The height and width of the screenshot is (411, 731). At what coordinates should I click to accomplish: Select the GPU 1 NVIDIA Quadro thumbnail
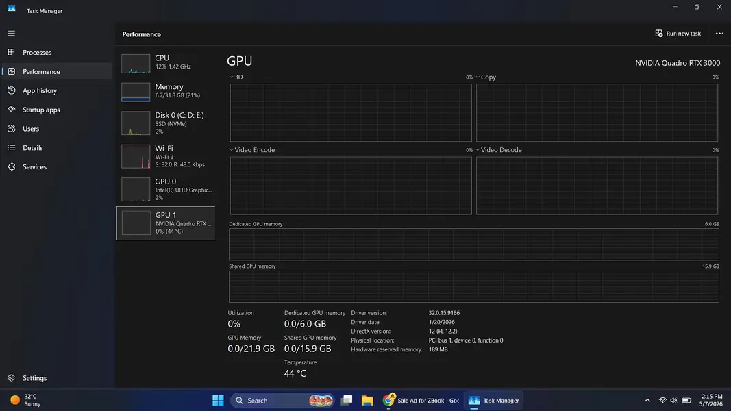[x=136, y=223]
